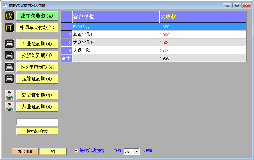This screenshot has width=254, height=160.
Task: Show 运输证到期(4) reminders
Action: tap(37, 79)
